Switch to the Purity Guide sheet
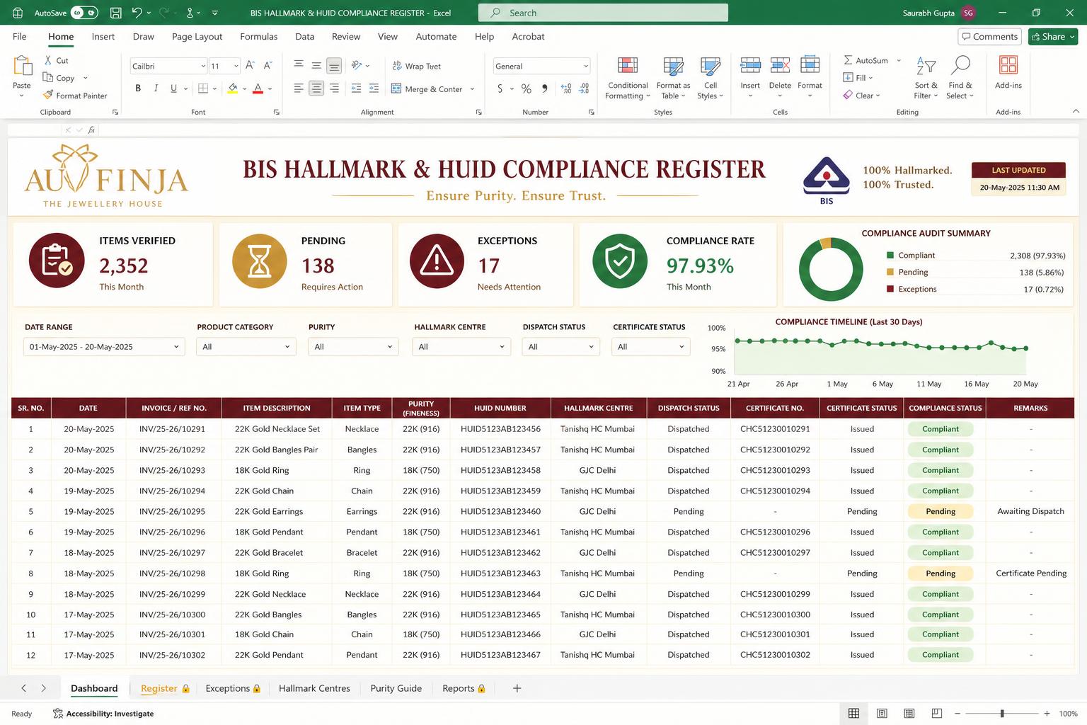 point(396,688)
